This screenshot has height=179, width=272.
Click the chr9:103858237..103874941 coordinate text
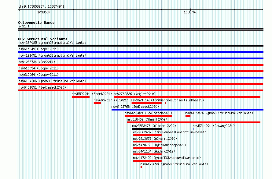[x=41, y=7]
